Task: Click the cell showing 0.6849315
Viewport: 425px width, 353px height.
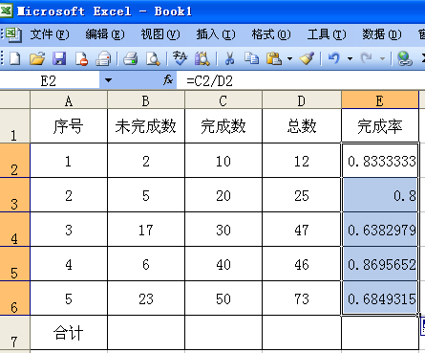Action: (x=380, y=298)
